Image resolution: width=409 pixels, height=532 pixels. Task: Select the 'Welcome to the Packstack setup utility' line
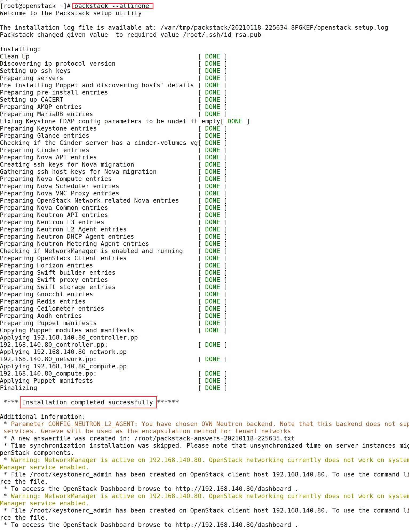pos(71,13)
